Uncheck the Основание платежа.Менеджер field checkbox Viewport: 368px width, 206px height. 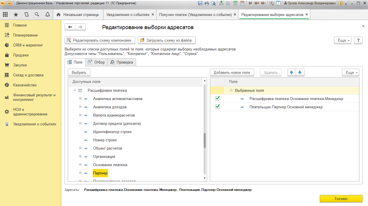tap(217, 99)
